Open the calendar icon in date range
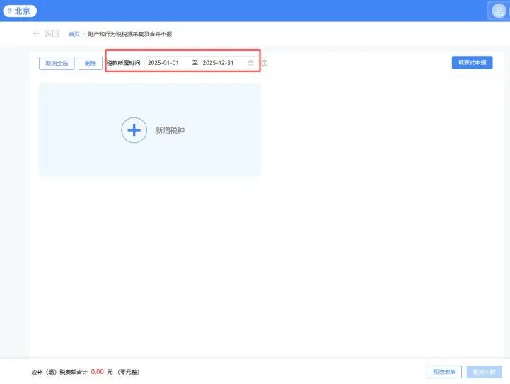Image resolution: width=510 pixels, height=384 pixels. pos(250,63)
